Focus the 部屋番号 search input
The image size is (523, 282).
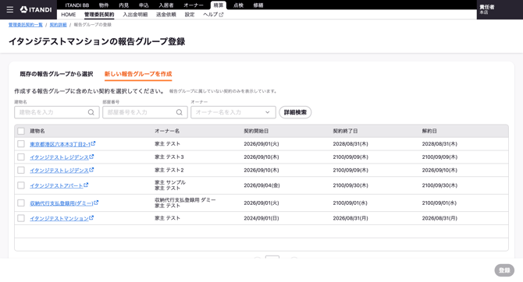pyautogui.click(x=145, y=112)
